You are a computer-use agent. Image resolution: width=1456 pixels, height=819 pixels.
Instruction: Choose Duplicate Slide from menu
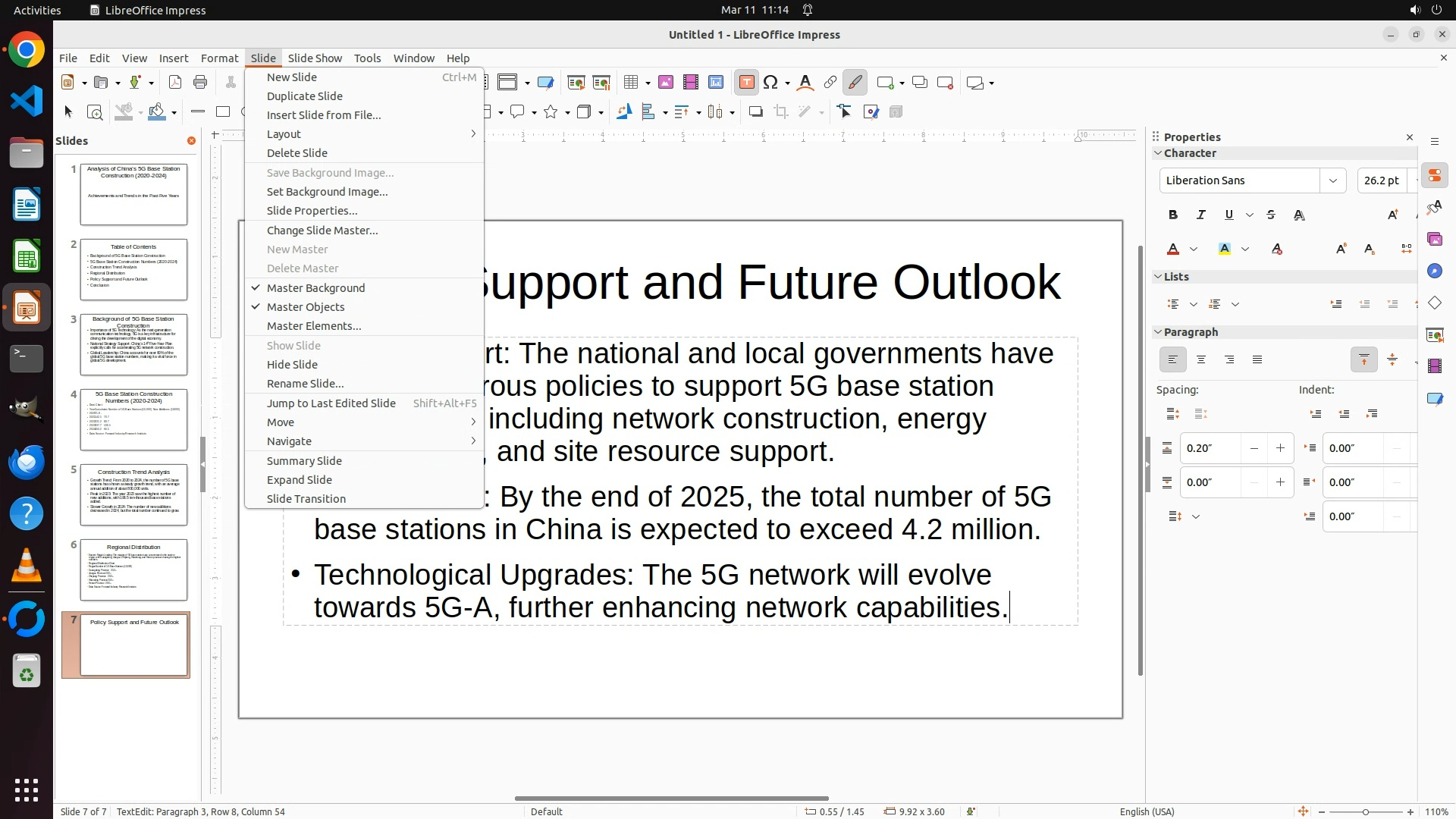pos(304,96)
